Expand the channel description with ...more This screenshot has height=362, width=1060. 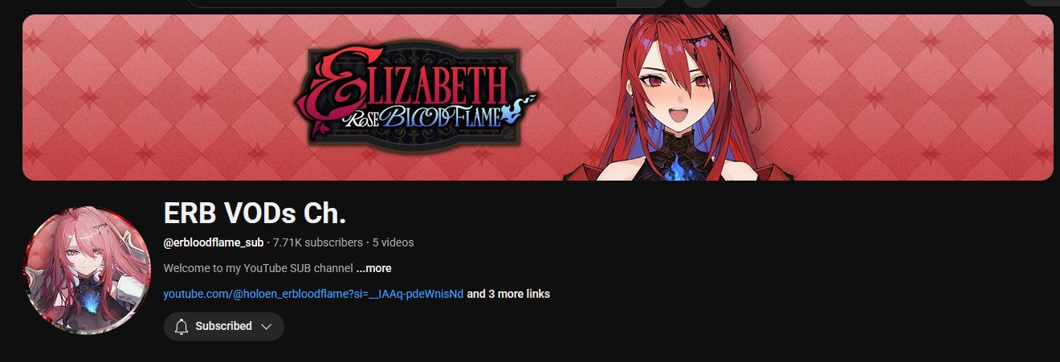373,268
